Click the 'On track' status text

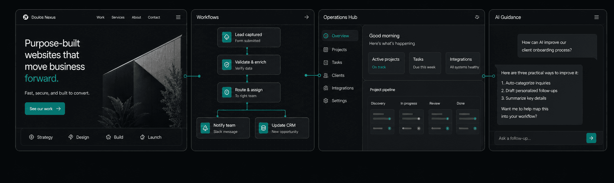pyautogui.click(x=379, y=67)
